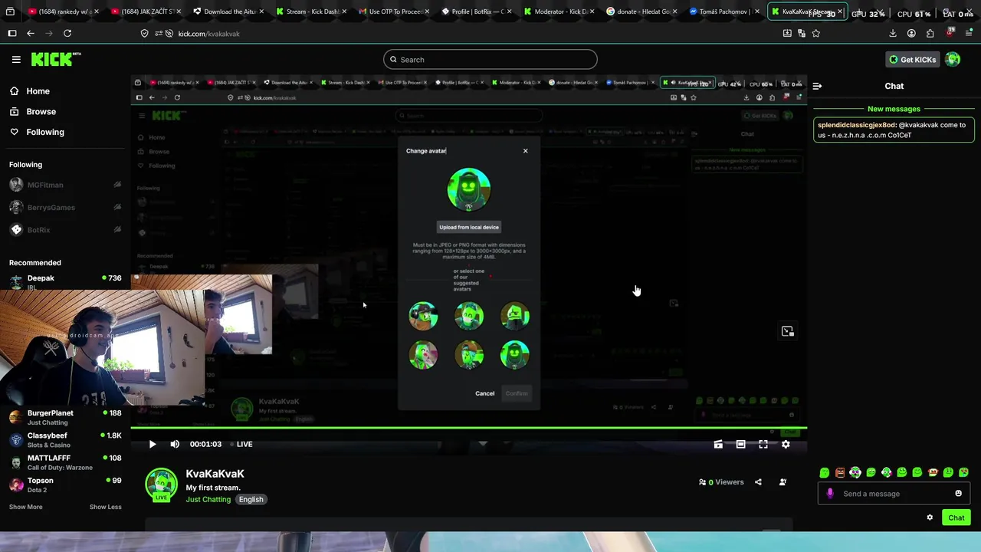Collapse recommended list with Show Less
981x552 pixels.
[106, 507]
